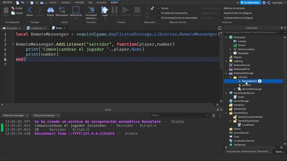Select the Workspace globe item

pyautogui.click(x=239, y=37)
